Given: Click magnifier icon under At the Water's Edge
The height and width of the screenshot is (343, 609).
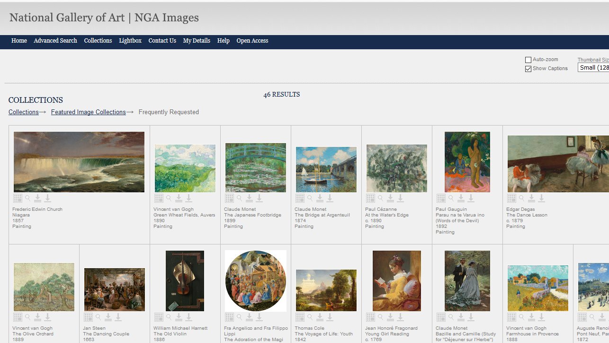Looking at the screenshot, I should [x=381, y=198].
